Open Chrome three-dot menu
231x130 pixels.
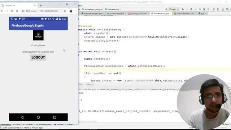(x=76, y=11)
